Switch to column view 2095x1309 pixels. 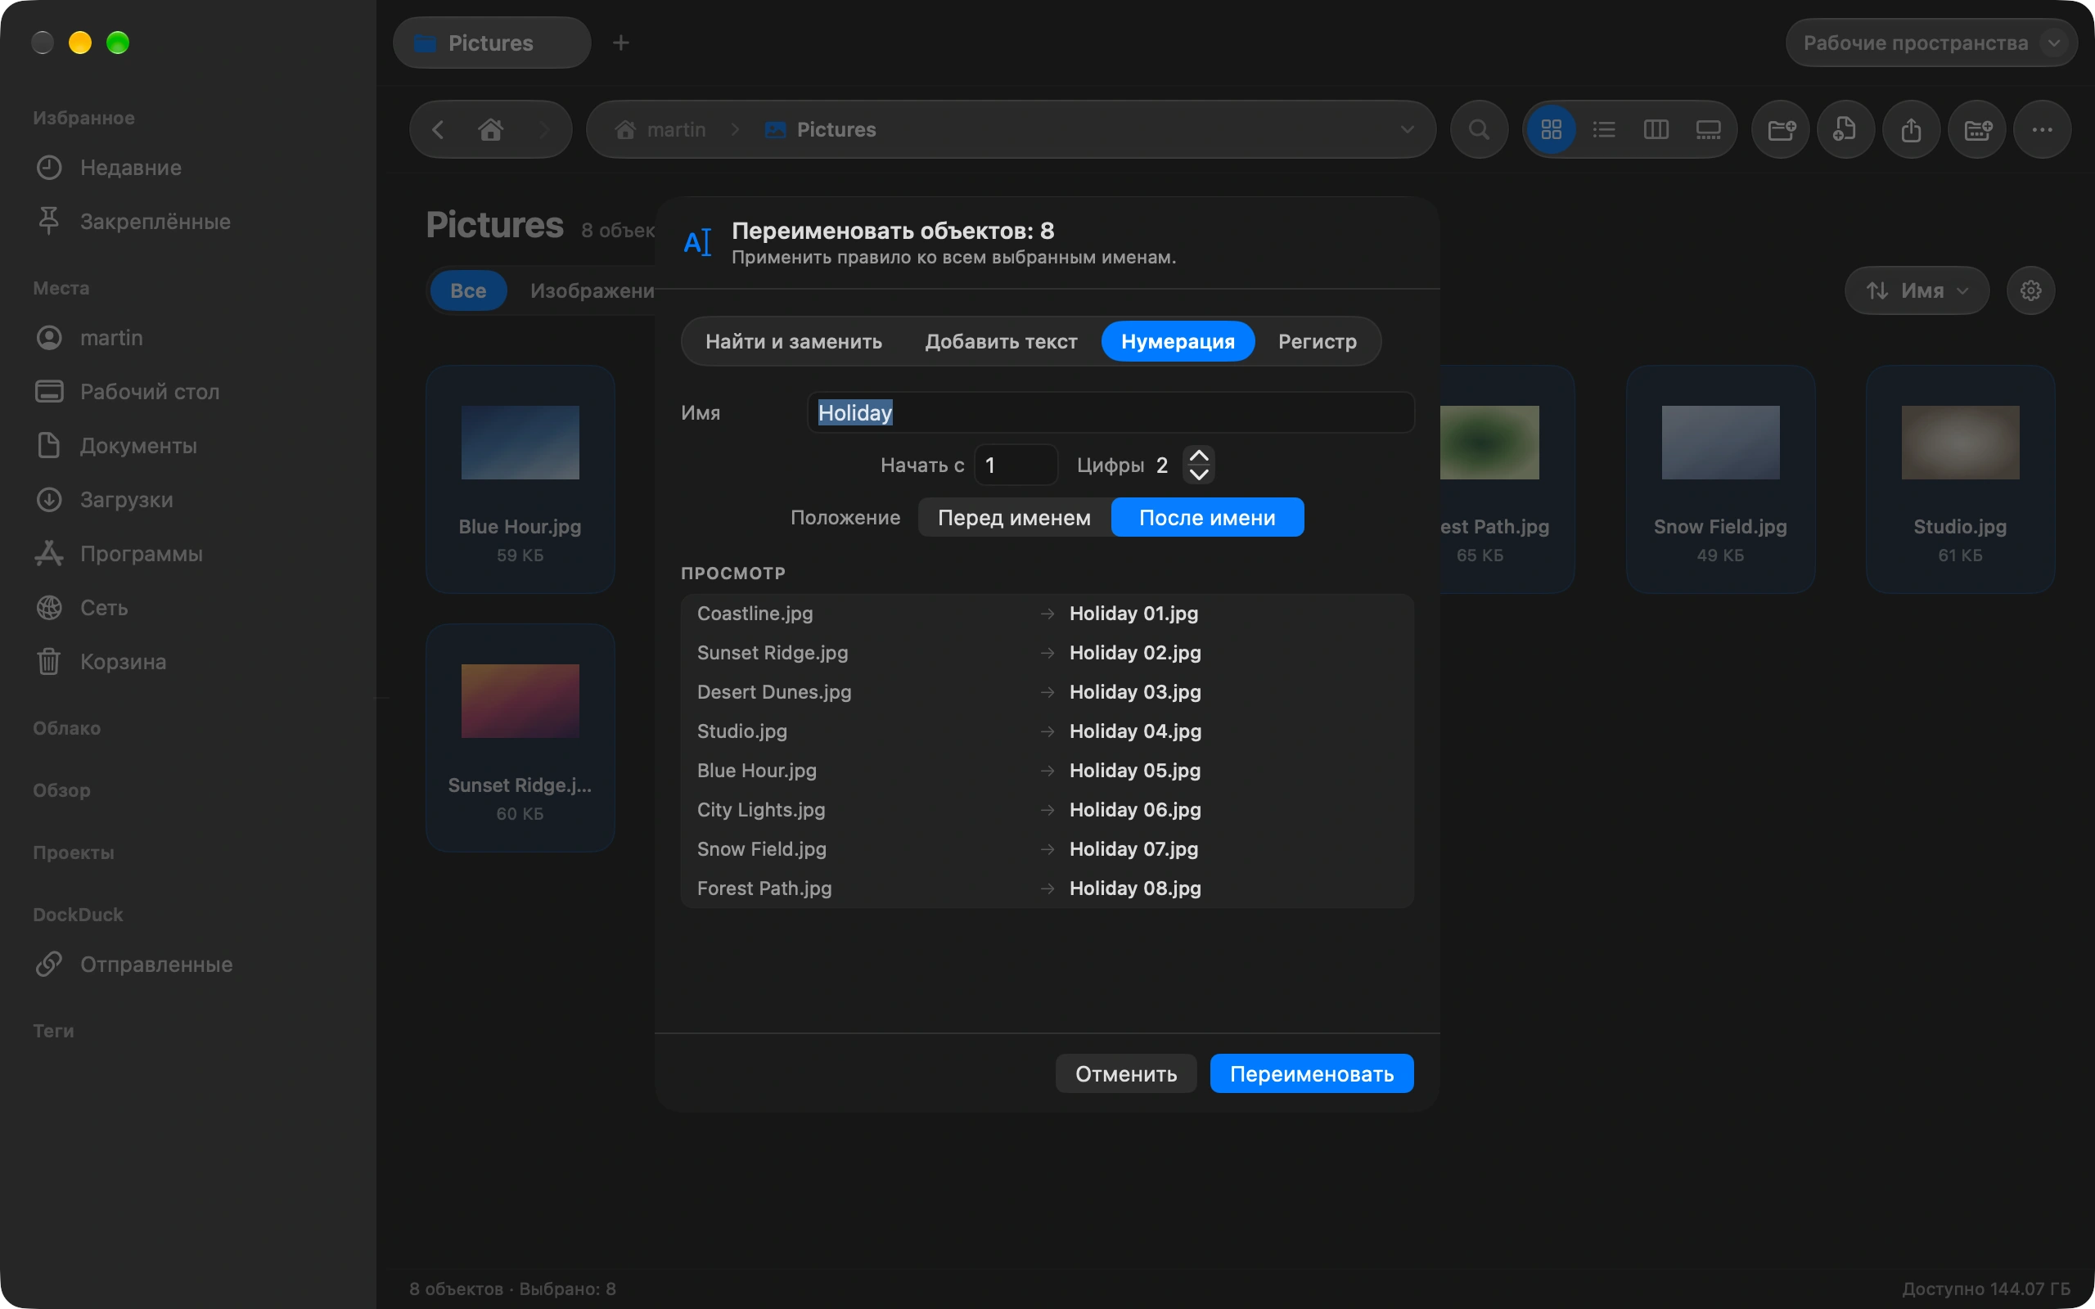click(1656, 130)
